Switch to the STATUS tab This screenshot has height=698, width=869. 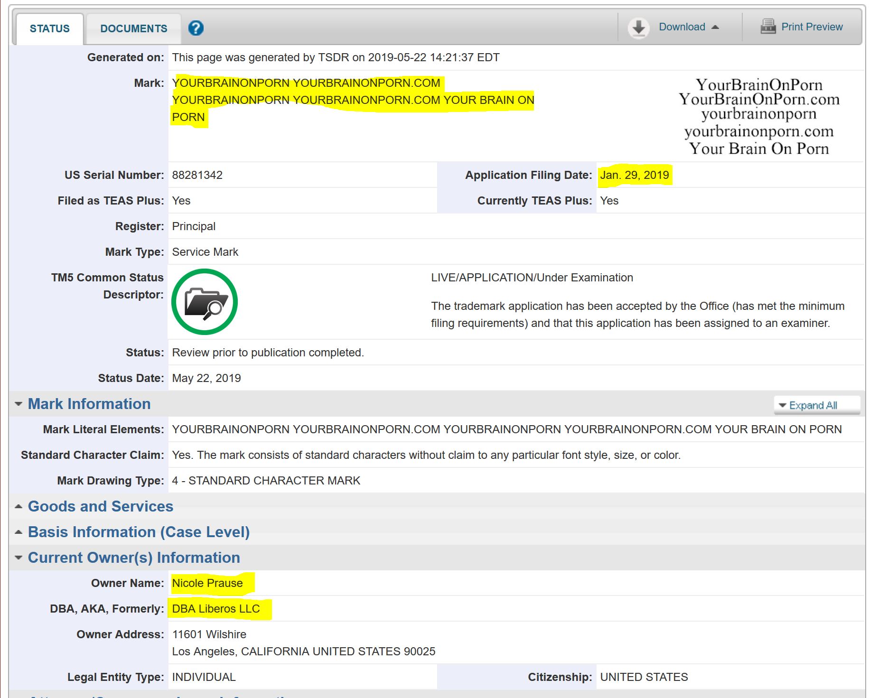49,28
